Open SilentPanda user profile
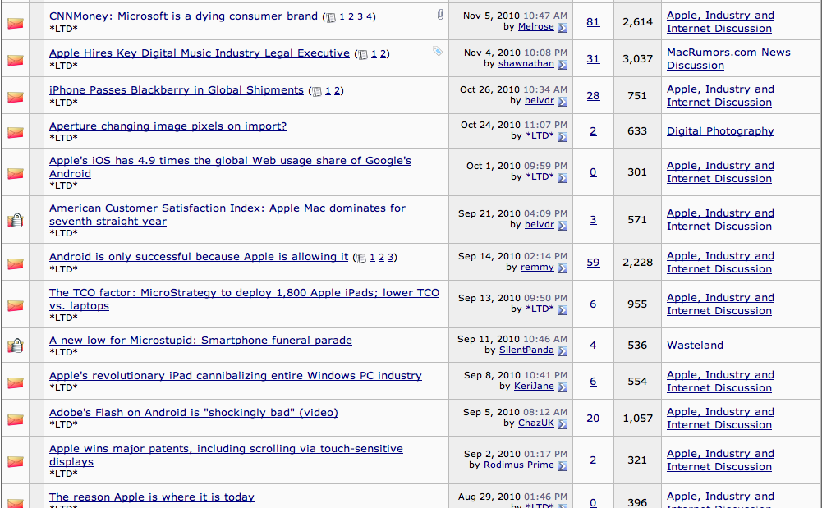Screen dimensions: 822x508 (x=526, y=350)
